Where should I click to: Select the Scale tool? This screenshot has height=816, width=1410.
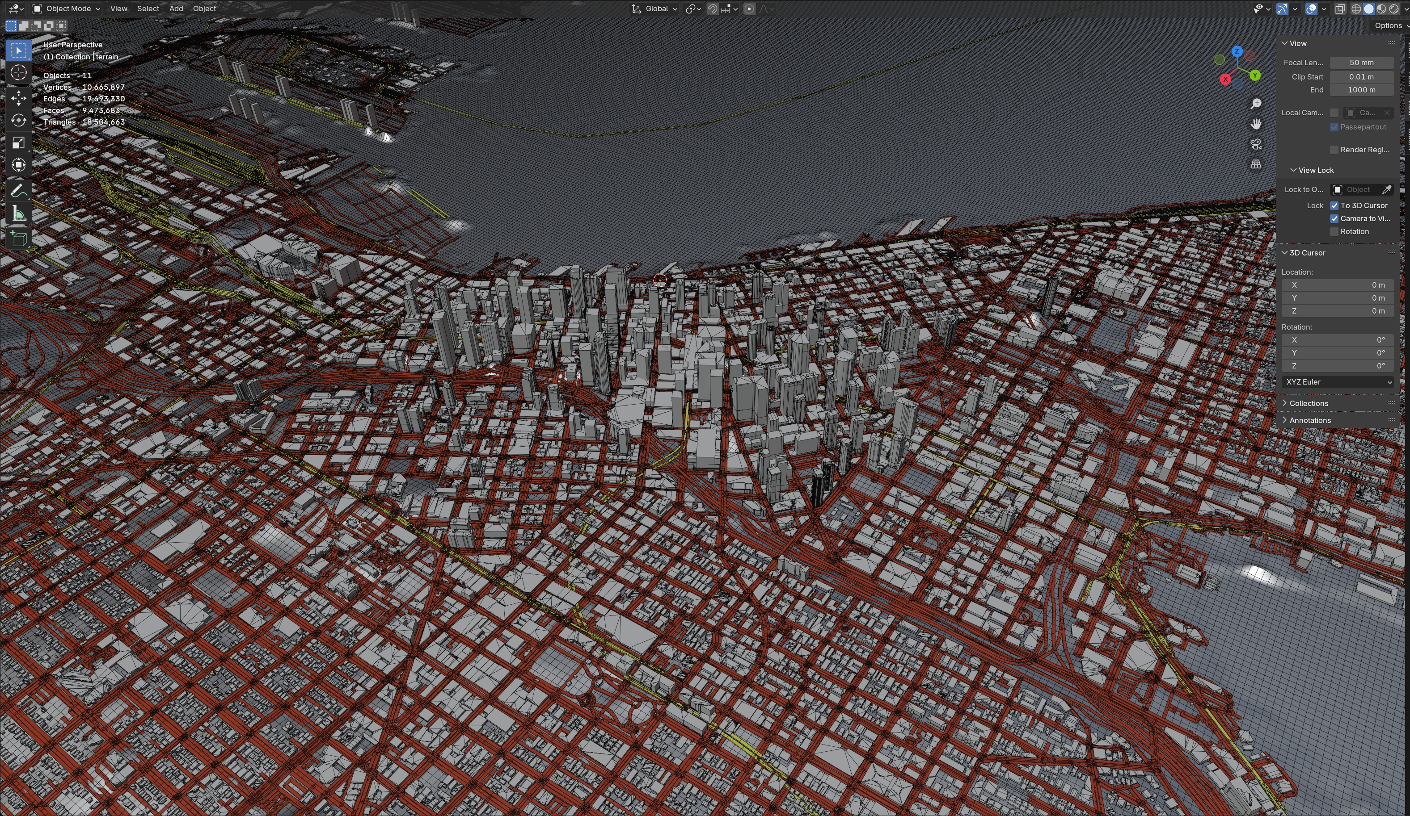pyautogui.click(x=18, y=143)
